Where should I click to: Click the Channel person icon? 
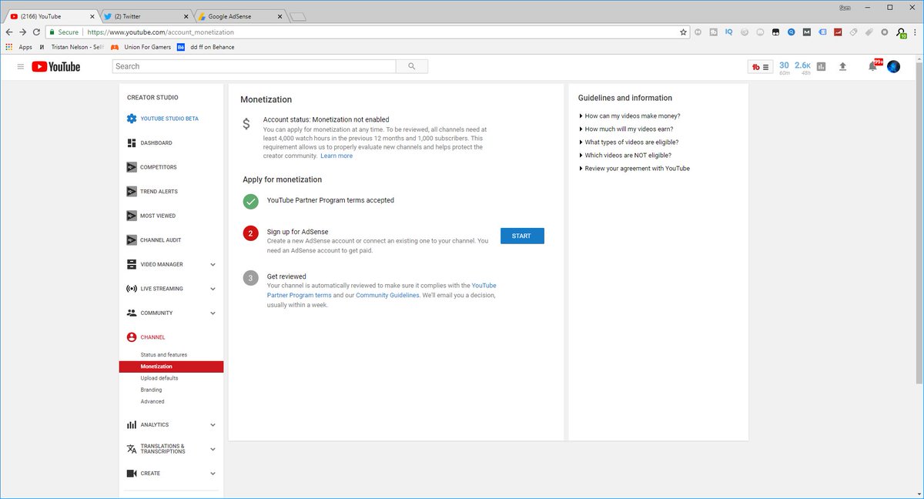(132, 337)
